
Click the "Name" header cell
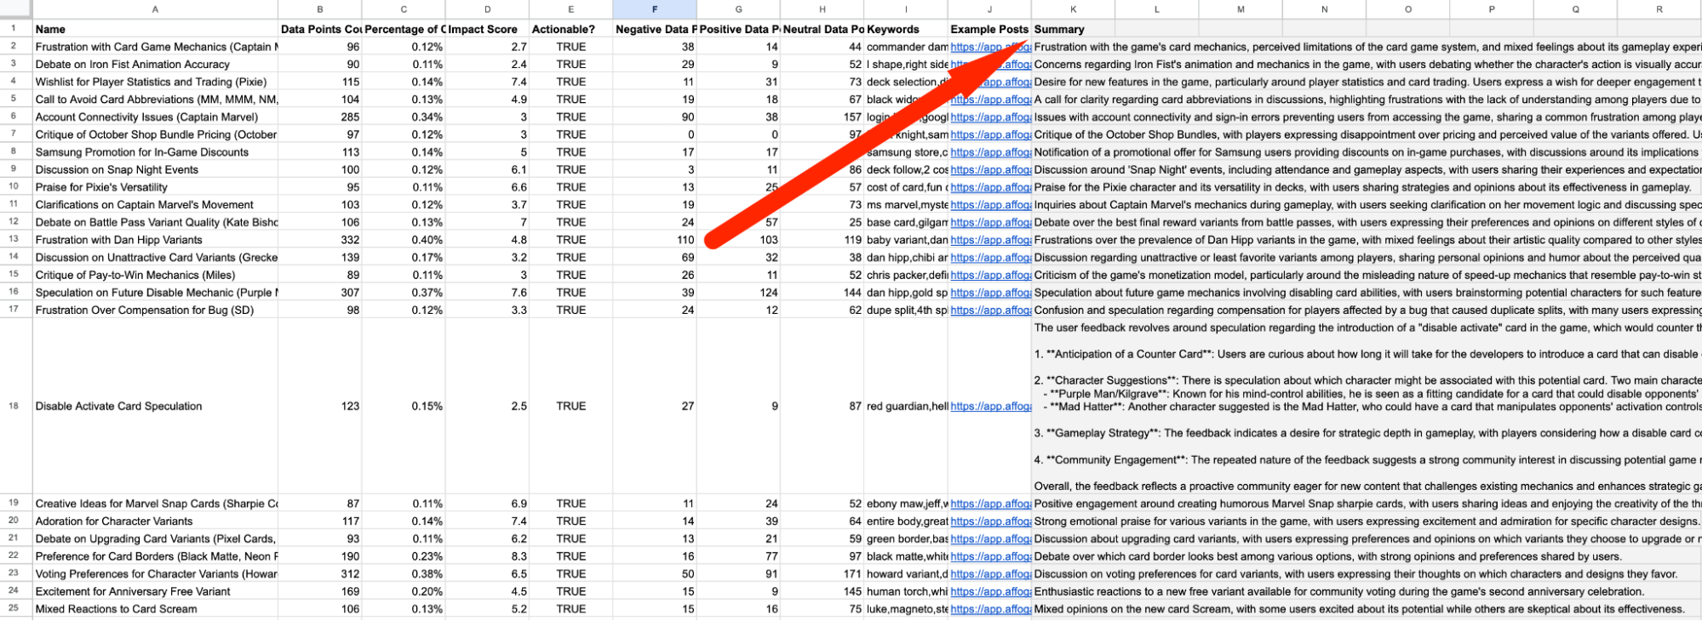tap(155, 29)
